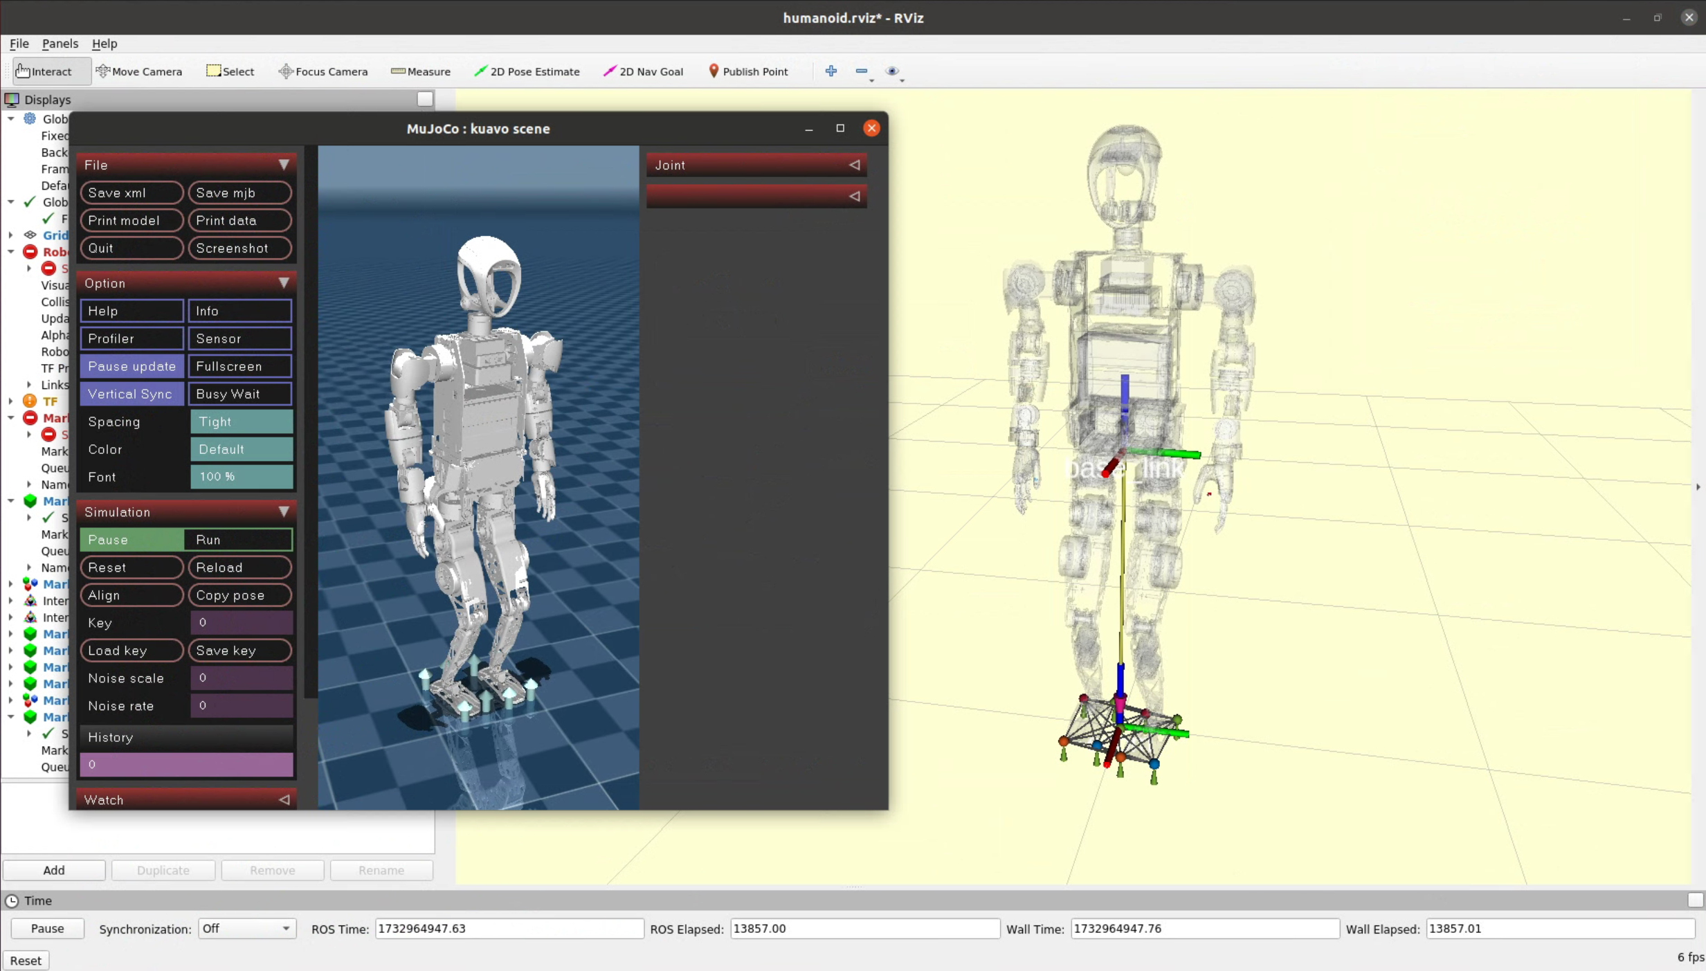Choose the Measure tool
This screenshot has width=1706, height=971.
pos(421,71)
